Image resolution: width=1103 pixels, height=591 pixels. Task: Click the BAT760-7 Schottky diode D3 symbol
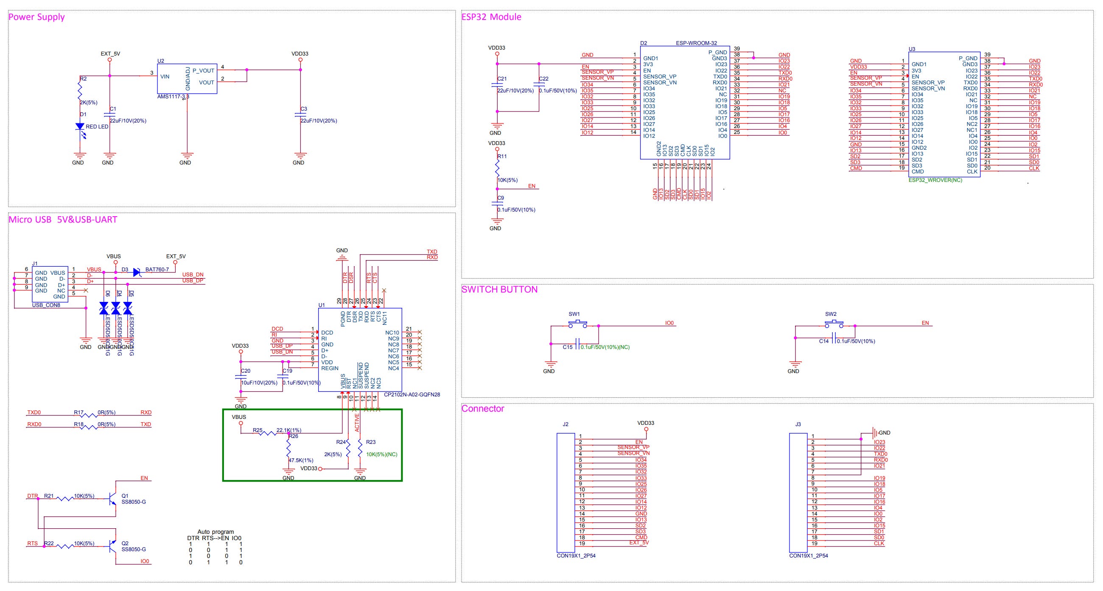[137, 272]
